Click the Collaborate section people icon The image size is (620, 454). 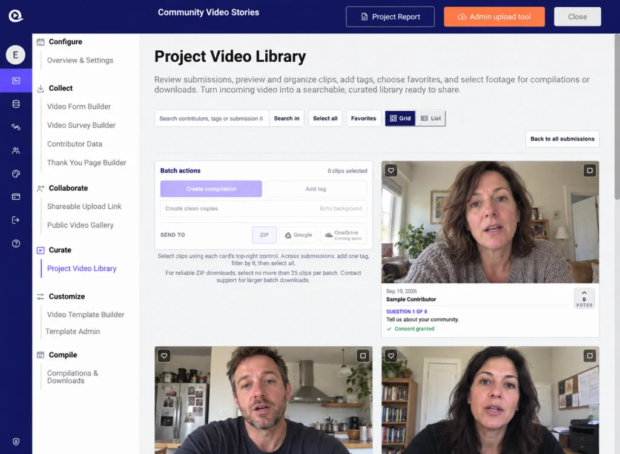(x=41, y=188)
